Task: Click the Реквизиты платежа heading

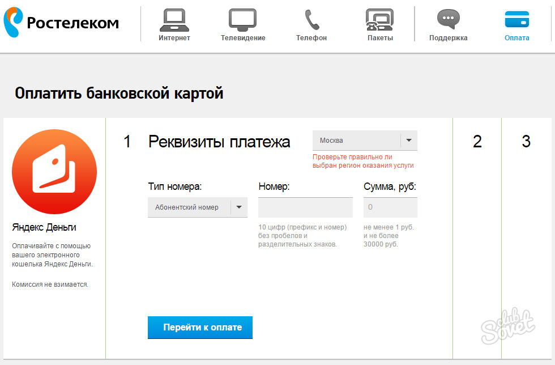Action: (x=219, y=142)
